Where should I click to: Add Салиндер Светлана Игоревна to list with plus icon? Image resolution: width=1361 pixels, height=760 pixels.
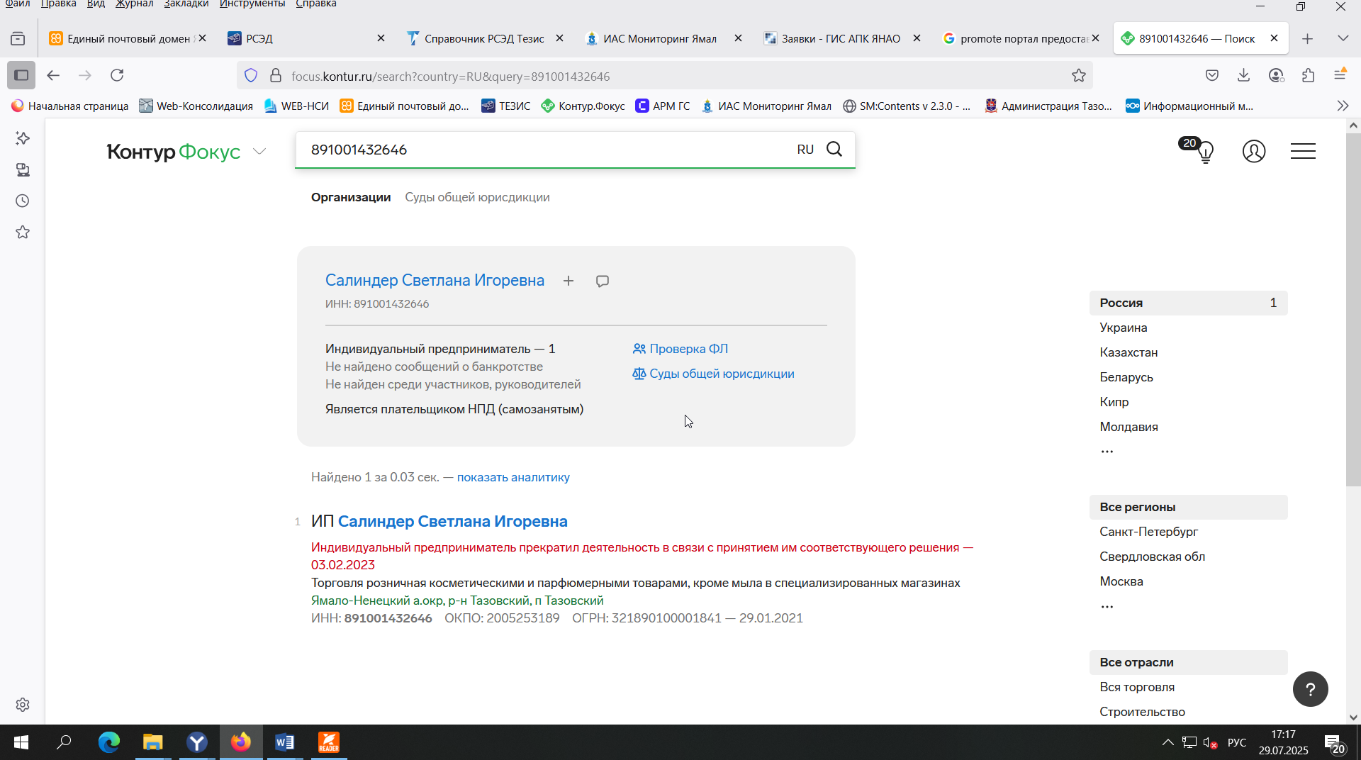click(569, 281)
